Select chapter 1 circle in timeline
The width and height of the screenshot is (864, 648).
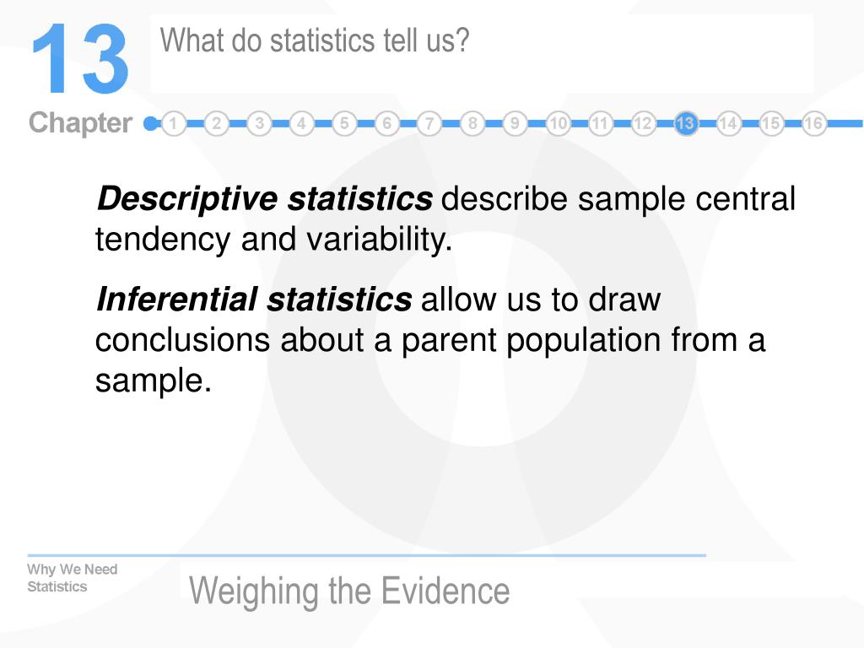tap(174, 123)
